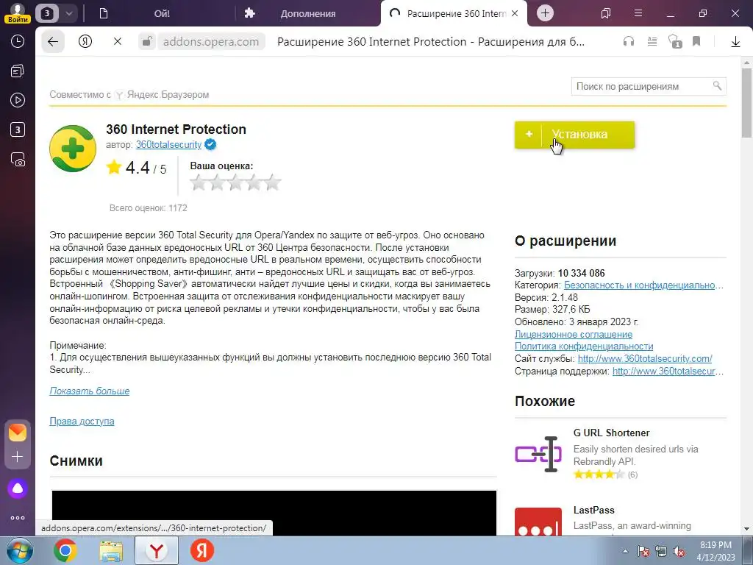
Task: Click the Yandex home Я button
Action: [x=85, y=42]
